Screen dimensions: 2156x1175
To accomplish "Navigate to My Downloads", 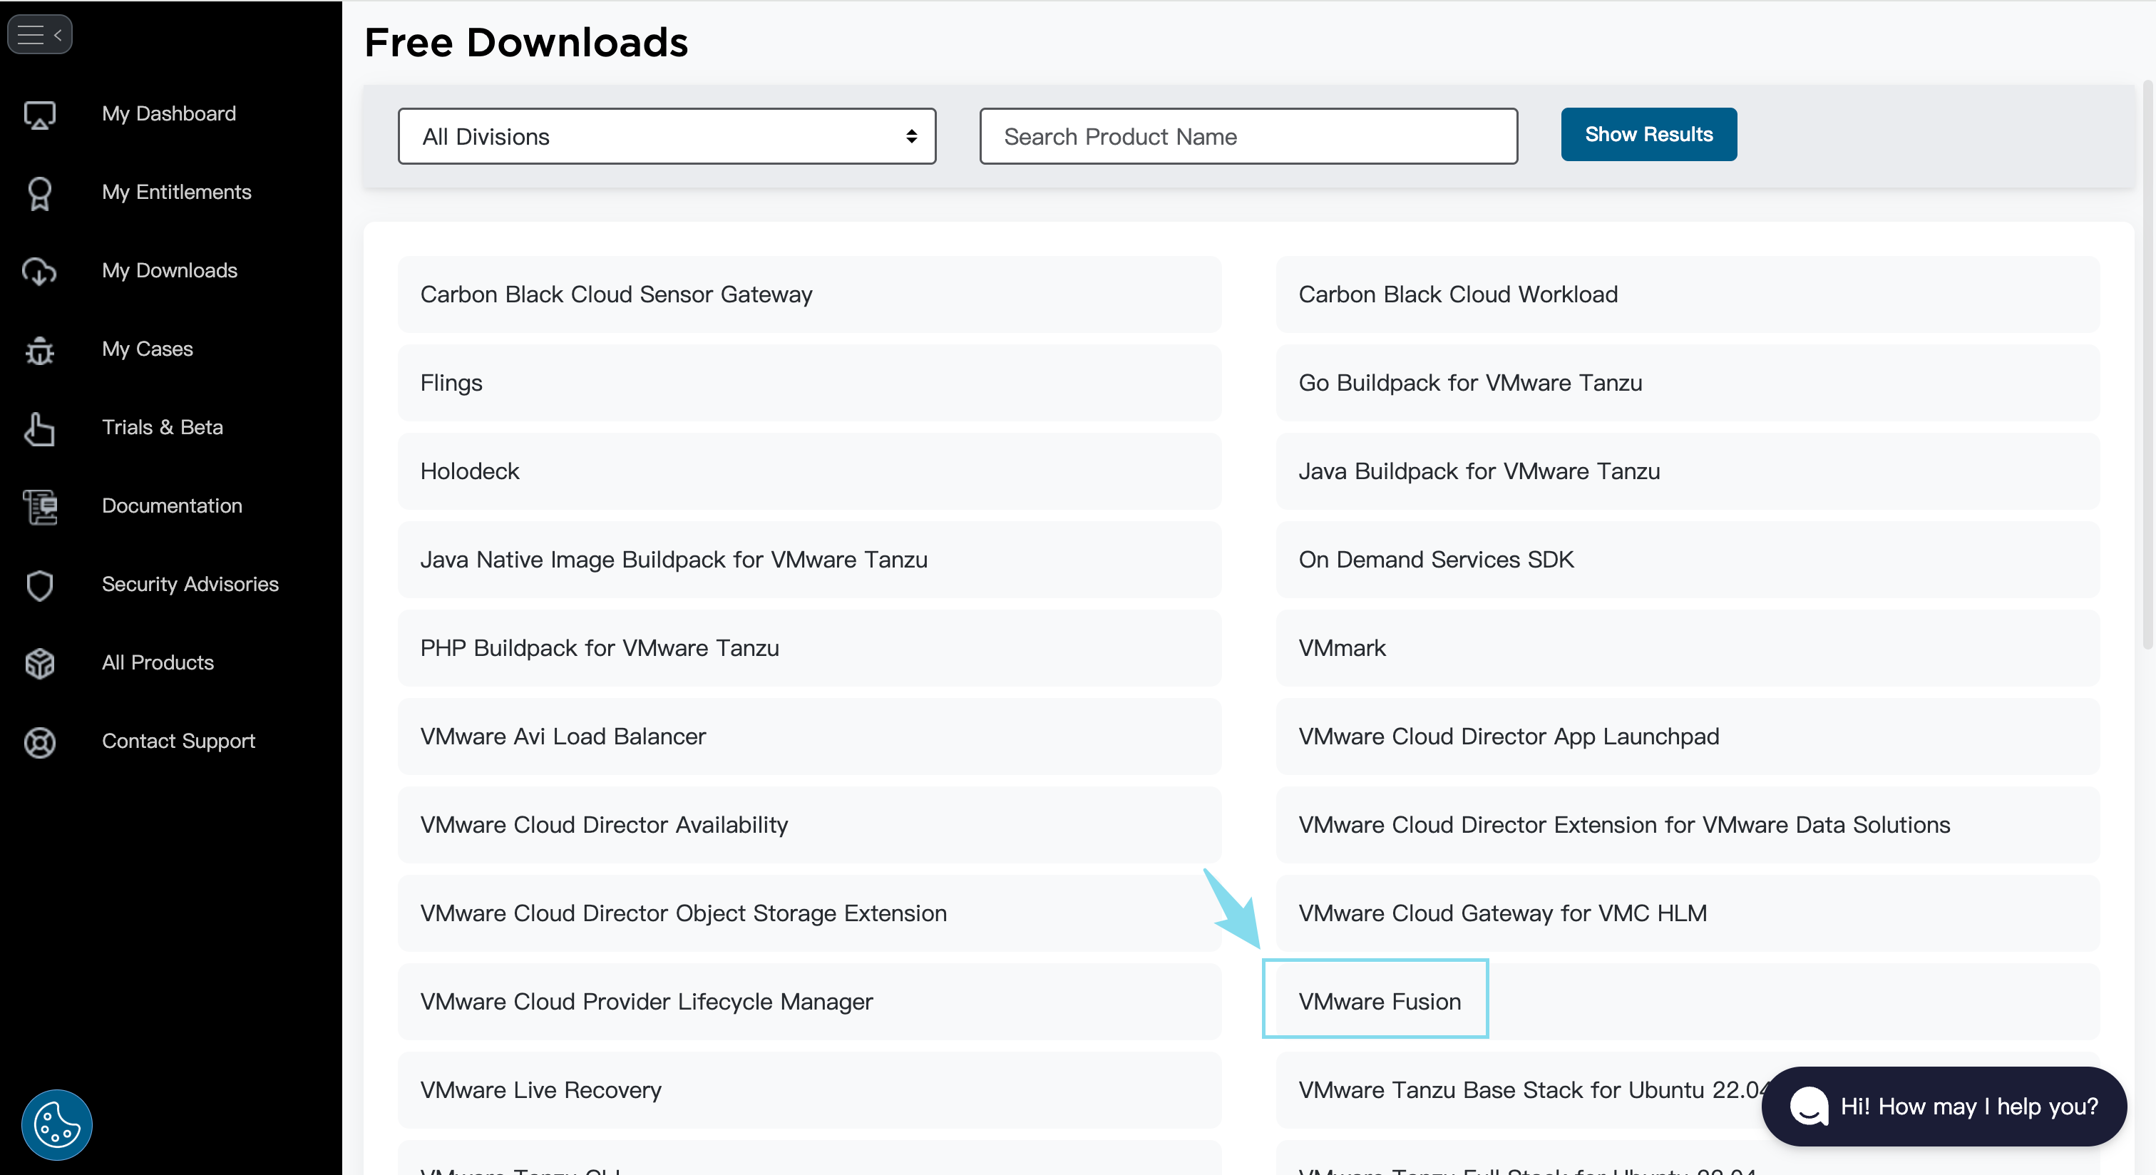I will [170, 270].
